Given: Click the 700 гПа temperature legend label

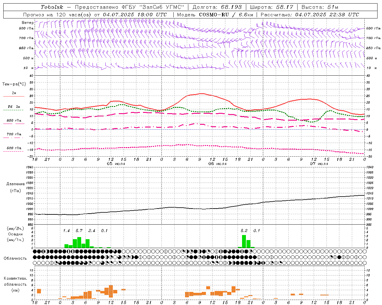Looking at the screenshot, I should [x=14, y=134].
